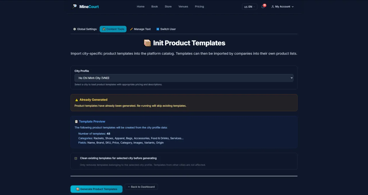Click the 'Init Product Templates' title
This screenshot has width=368, height=195.
tap(189, 43)
